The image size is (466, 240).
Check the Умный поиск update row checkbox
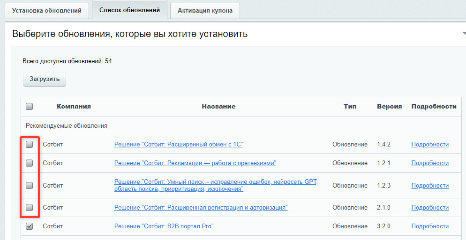pos(29,185)
